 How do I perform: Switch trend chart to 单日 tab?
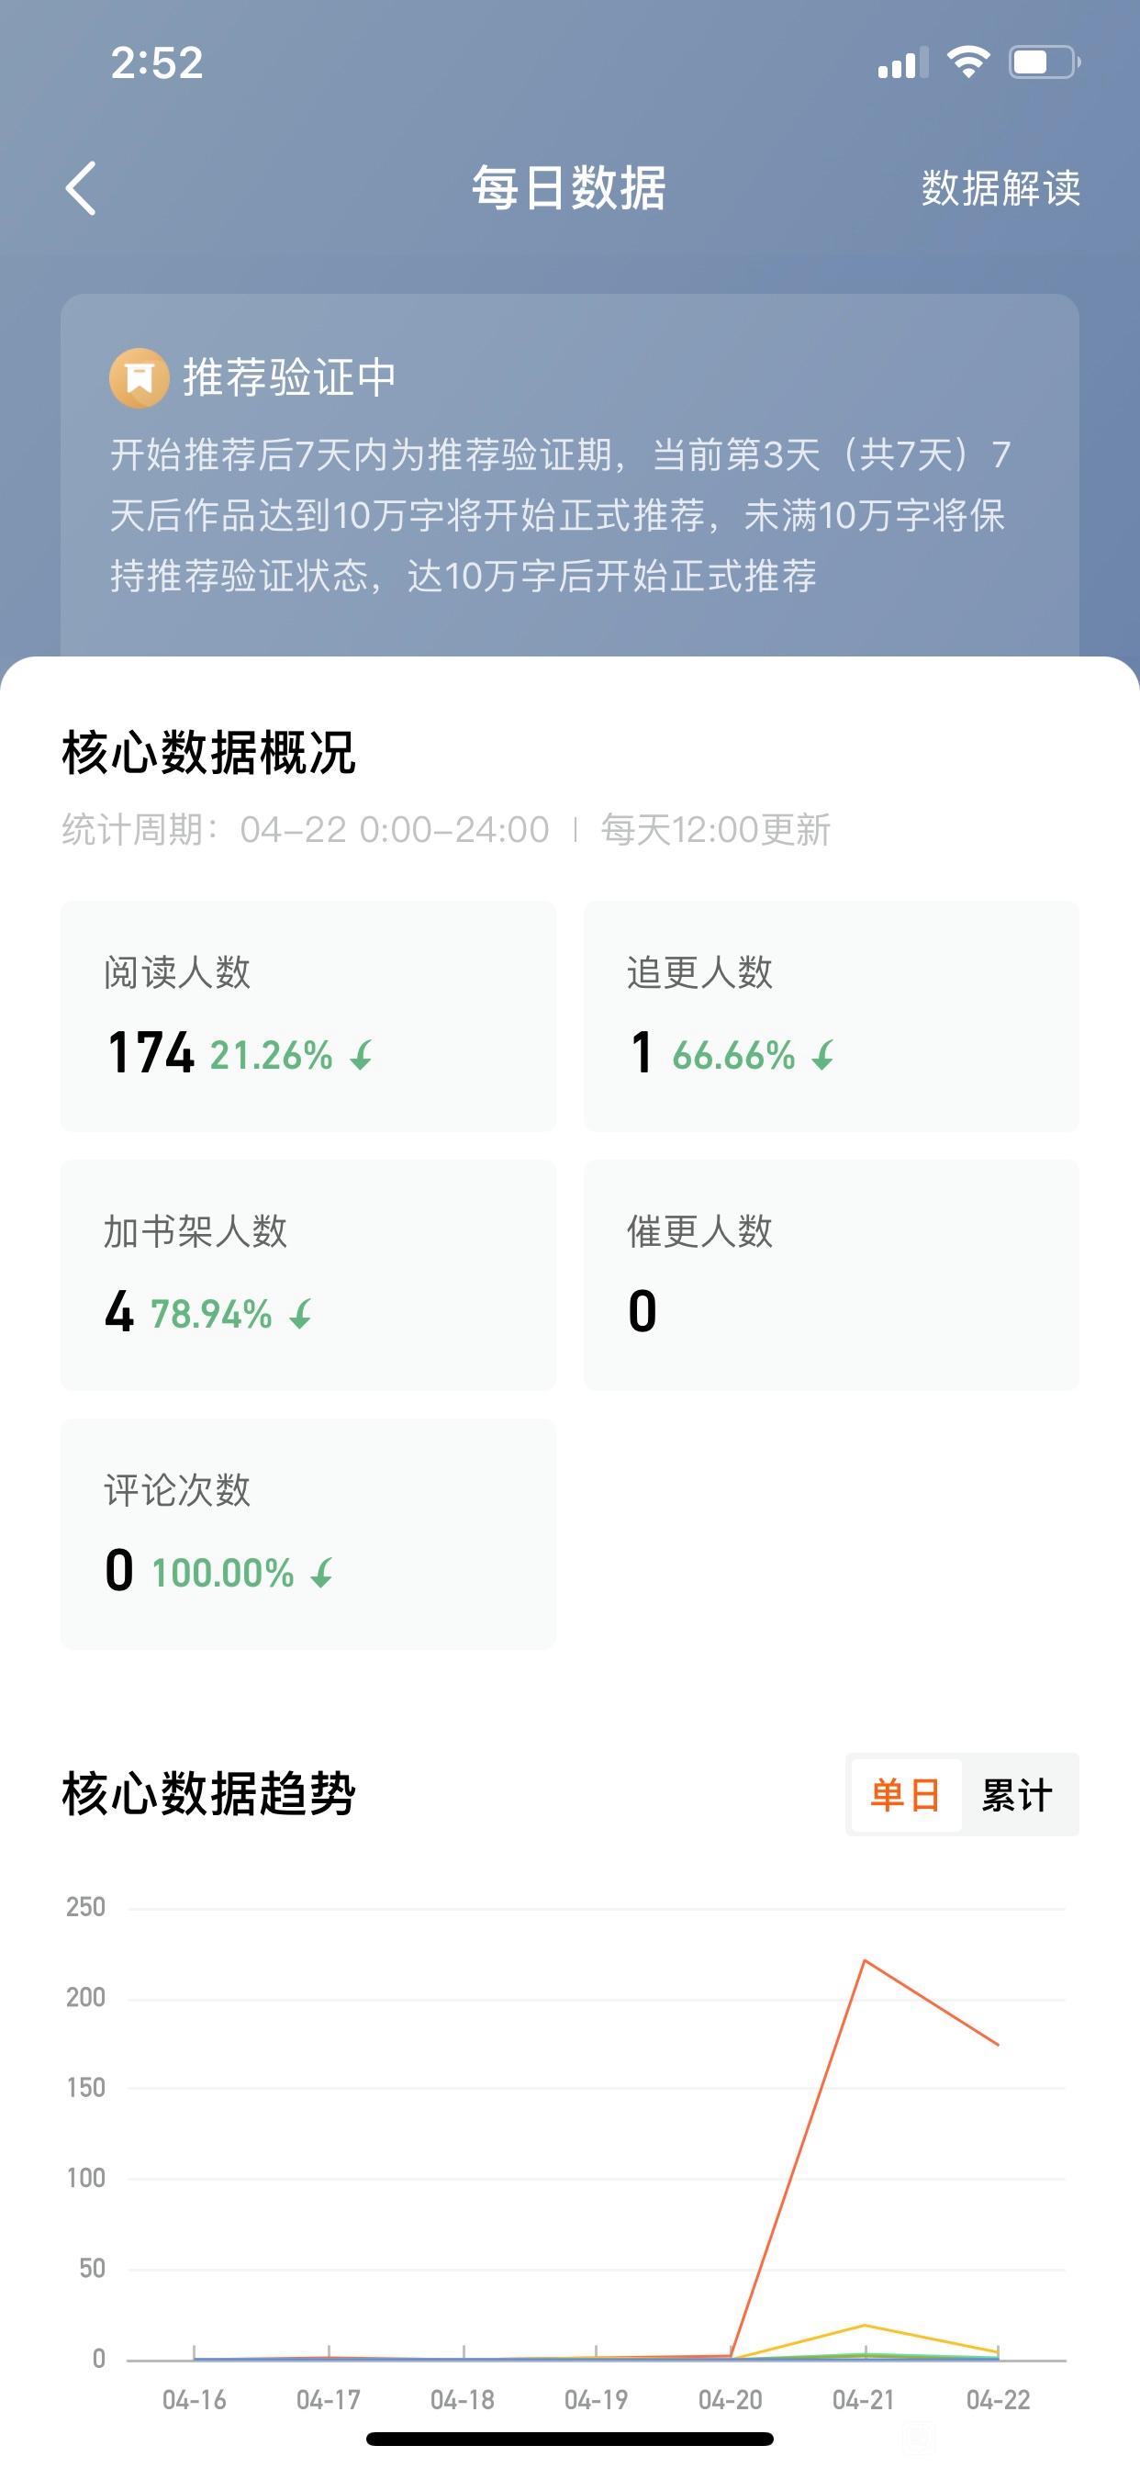(x=905, y=1794)
